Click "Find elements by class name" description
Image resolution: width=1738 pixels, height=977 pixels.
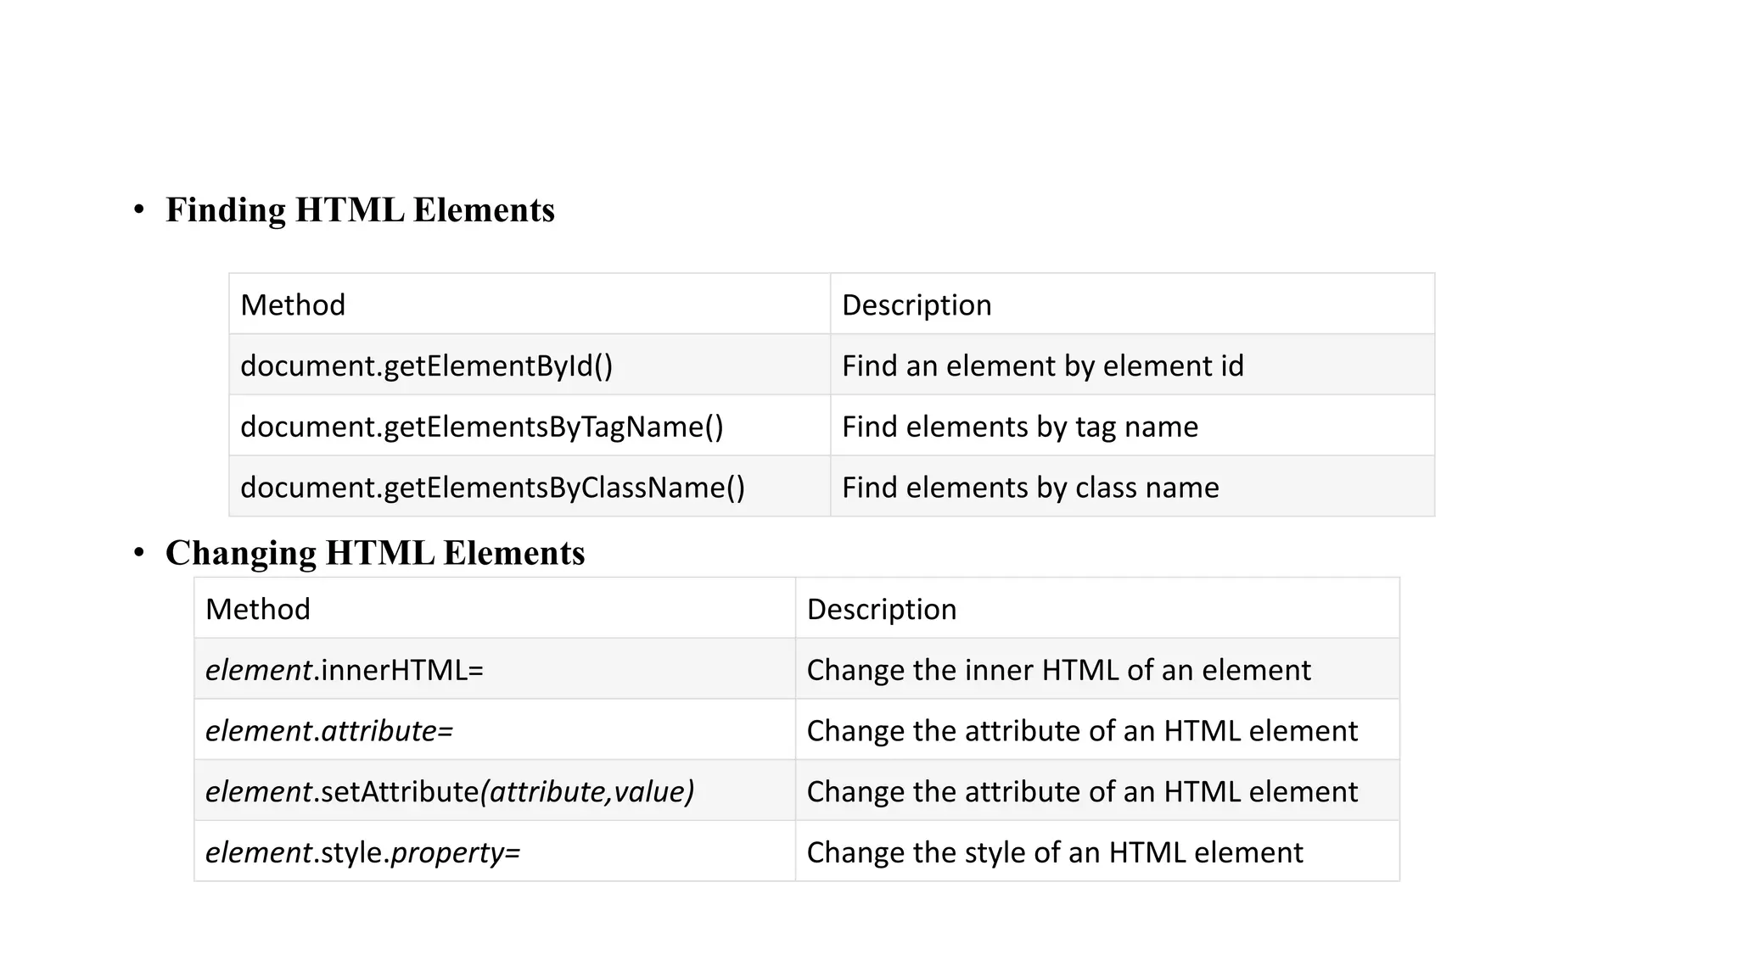coord(1029,488)
